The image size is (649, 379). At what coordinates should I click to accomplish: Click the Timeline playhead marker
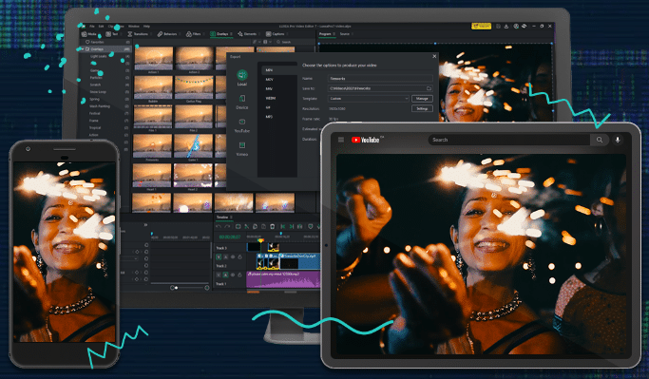(260, 240)
